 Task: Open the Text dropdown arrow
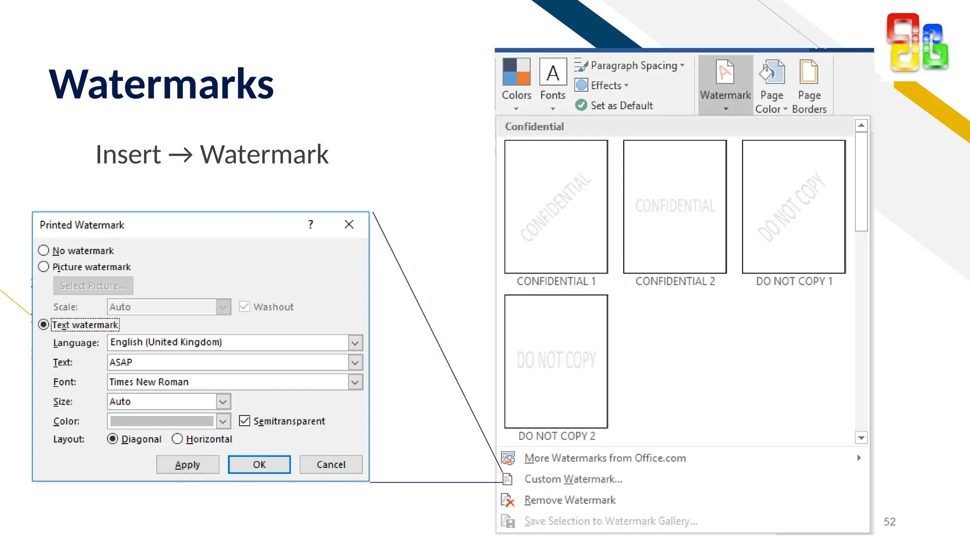point(355,363)
